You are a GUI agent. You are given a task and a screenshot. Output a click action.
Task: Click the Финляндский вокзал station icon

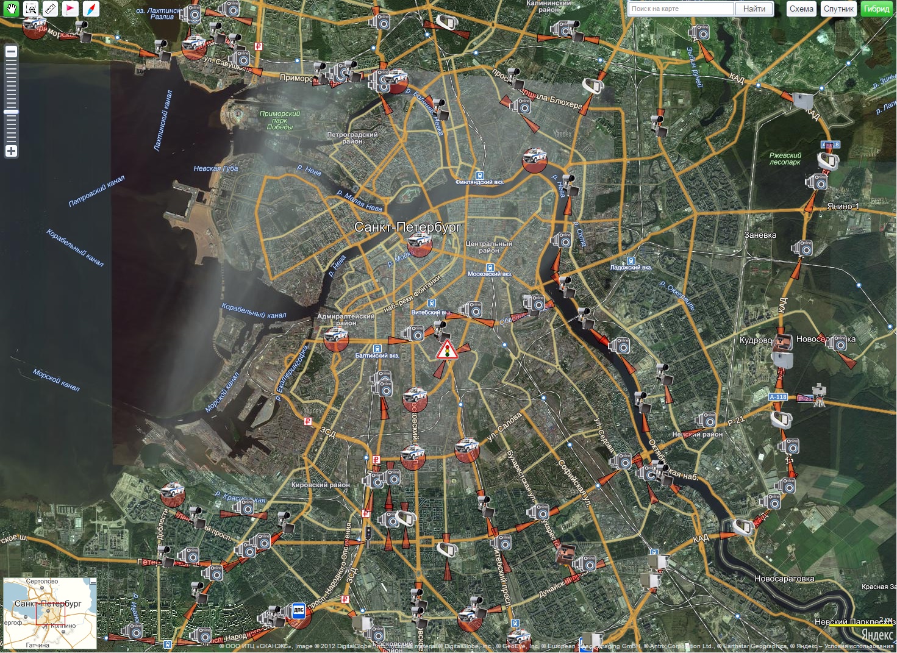pyautogui.click(x=479, y=176)
